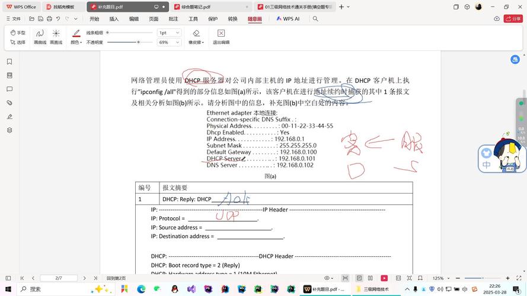527x296 pixels.
Task: Click the 分享 share button
Action: [x=513, y=19]
